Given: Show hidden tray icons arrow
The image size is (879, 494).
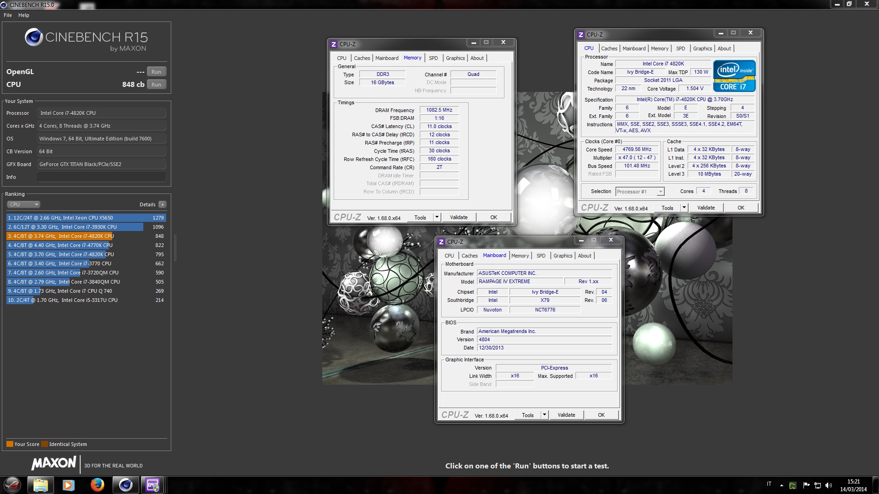Looking at the screenshot, I should click(781, 485).
